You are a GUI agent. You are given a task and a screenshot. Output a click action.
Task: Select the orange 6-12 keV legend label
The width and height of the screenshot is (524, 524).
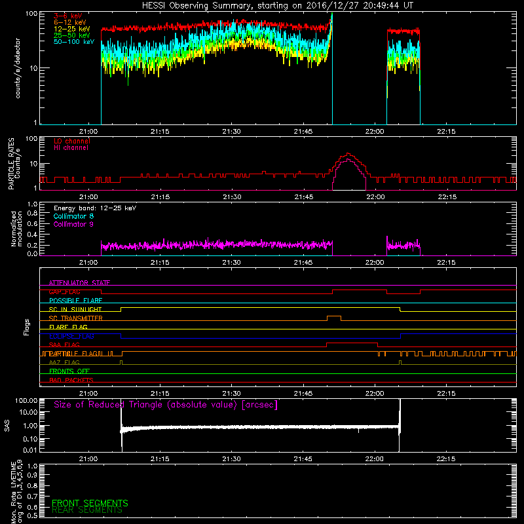pos(70,22)
